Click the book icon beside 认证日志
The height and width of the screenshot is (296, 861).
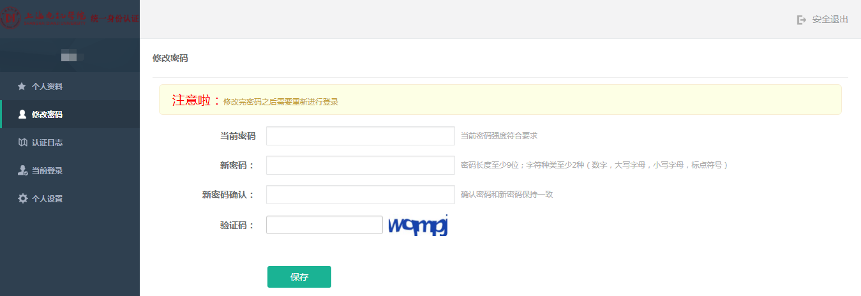22,142
